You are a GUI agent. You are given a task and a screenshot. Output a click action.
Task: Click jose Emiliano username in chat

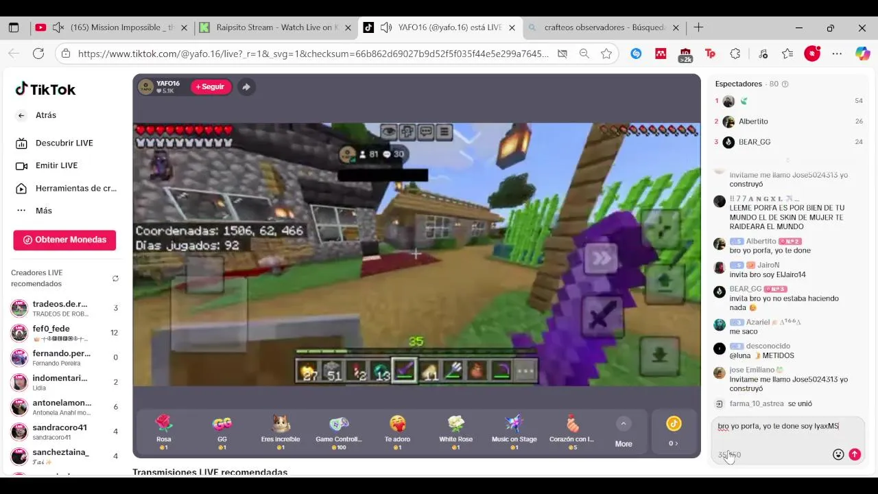coord(752,370)
